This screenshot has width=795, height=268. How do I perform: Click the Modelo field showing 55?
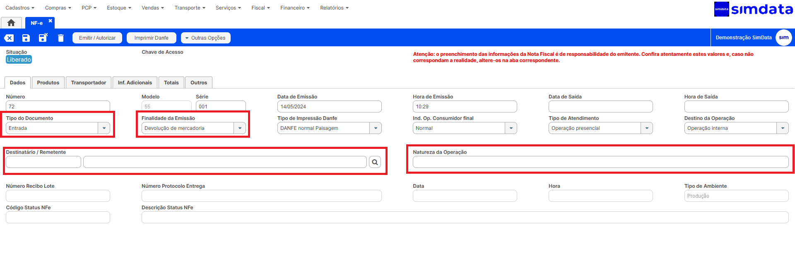[x=166, y=107]
